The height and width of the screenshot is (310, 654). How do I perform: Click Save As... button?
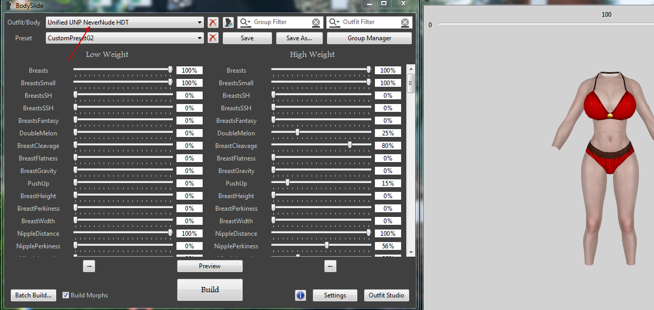[299, 38]
